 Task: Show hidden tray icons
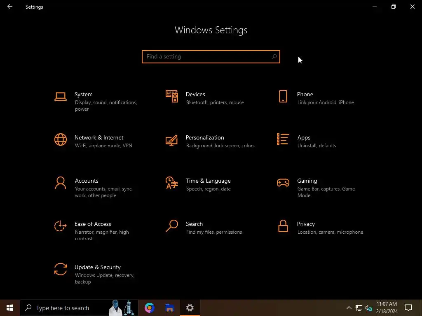pyautogui.click(x=349, y=308)
